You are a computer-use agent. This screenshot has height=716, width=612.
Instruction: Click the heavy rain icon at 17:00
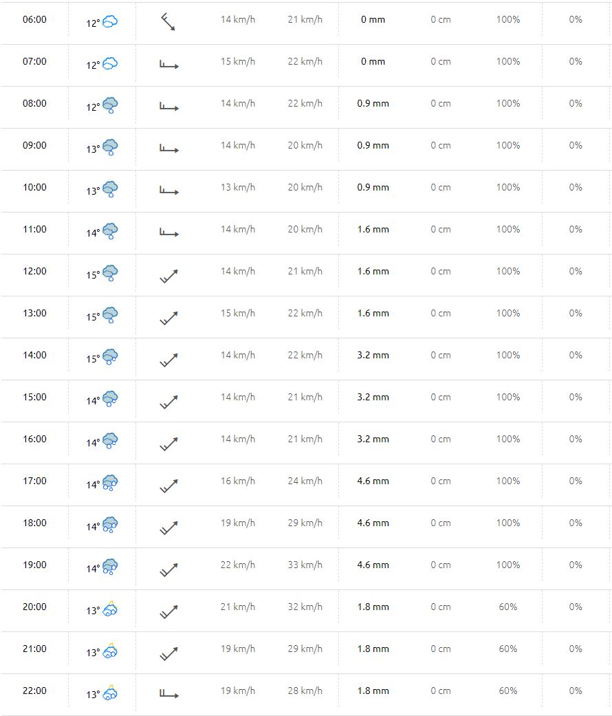click(x=110, y=483)
